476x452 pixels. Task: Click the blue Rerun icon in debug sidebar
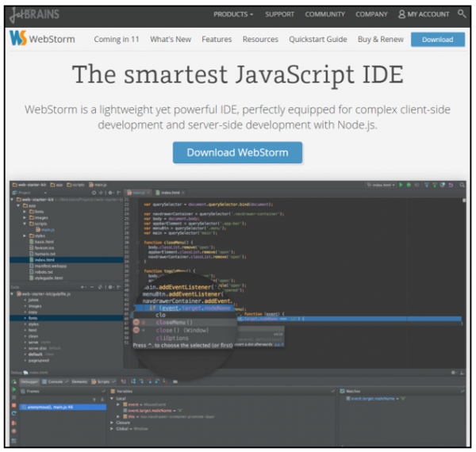pyautogui.click(x=13, y=413)
